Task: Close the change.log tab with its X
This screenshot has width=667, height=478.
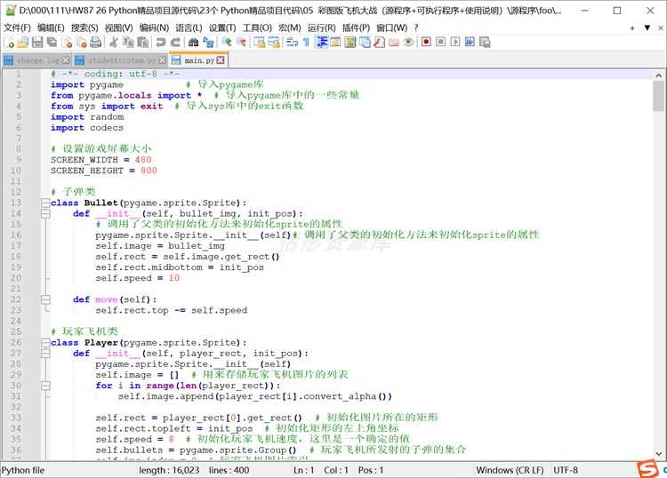Action: click(66, 60)
